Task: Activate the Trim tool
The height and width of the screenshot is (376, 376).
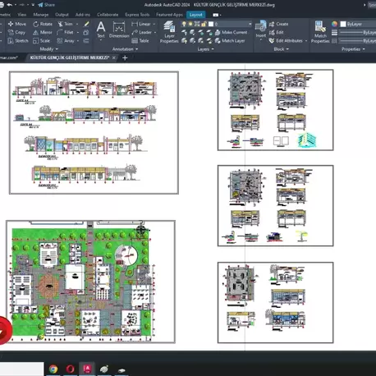Action: point(66,24)
